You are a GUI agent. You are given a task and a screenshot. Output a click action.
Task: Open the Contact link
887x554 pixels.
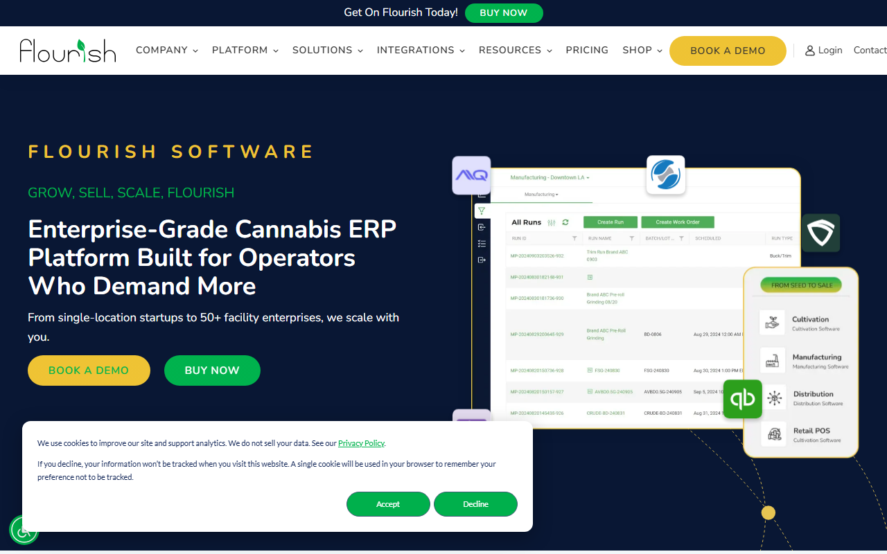[x=870, y=51]
